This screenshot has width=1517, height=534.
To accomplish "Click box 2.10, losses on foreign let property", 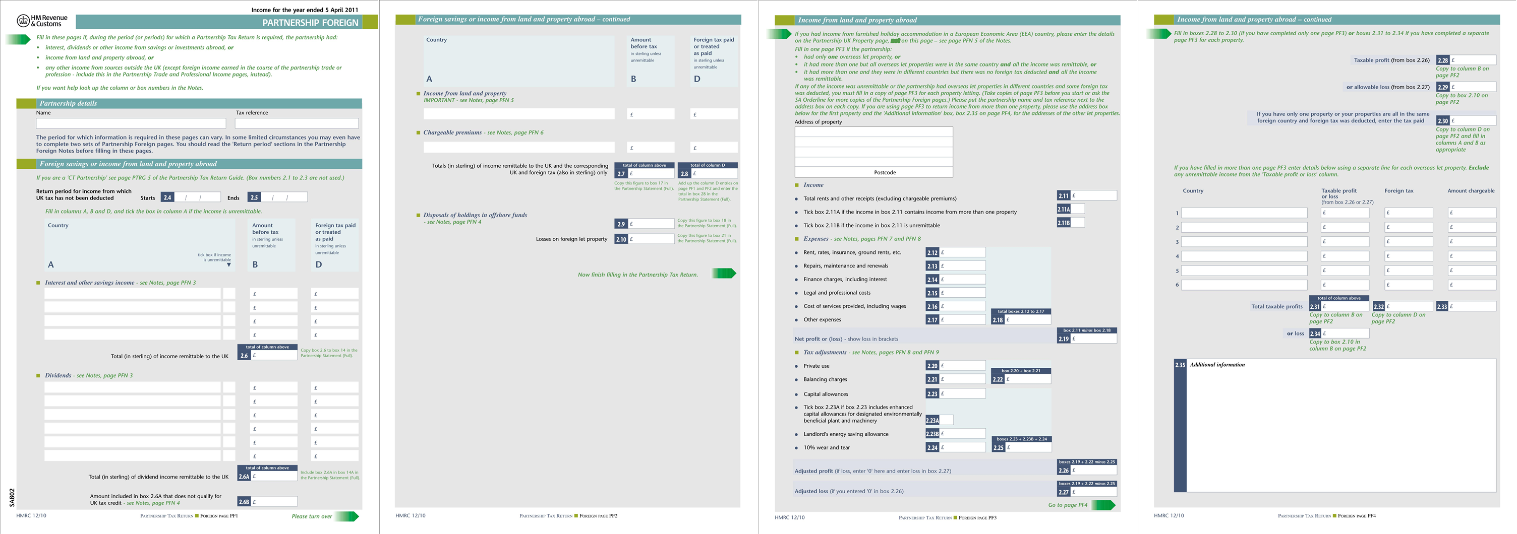I will point(651,239).
